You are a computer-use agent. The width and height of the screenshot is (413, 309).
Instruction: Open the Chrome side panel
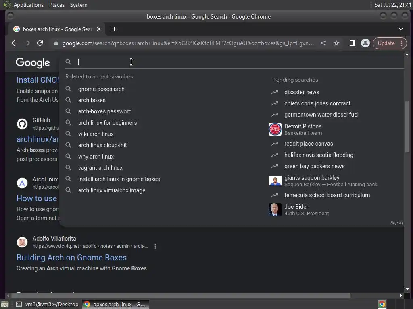tap(352, 43)
